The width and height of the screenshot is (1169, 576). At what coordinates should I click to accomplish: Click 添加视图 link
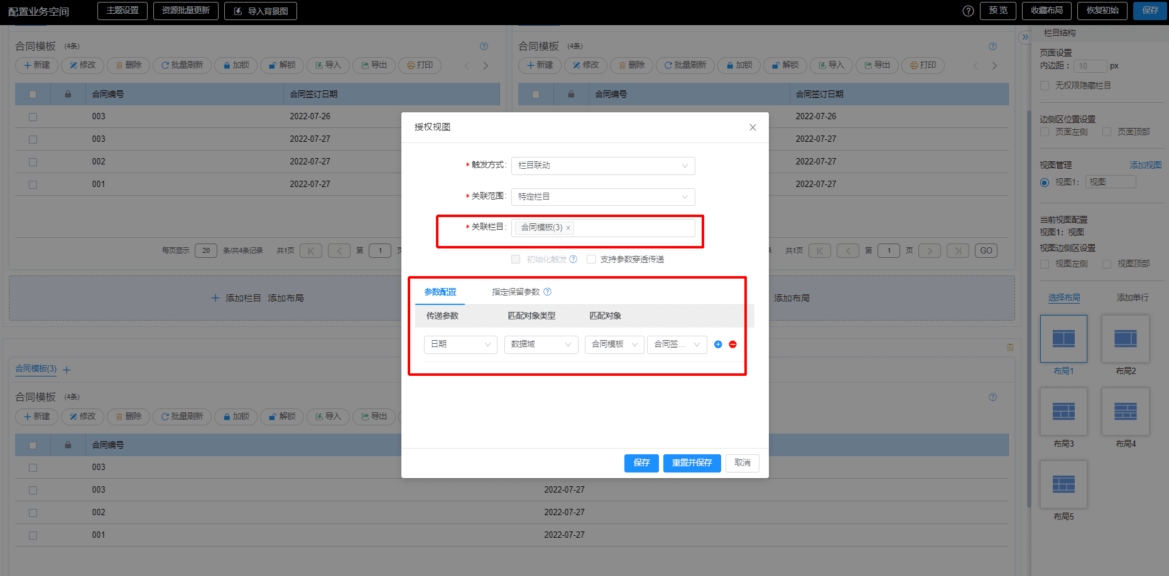[1146, 165]
